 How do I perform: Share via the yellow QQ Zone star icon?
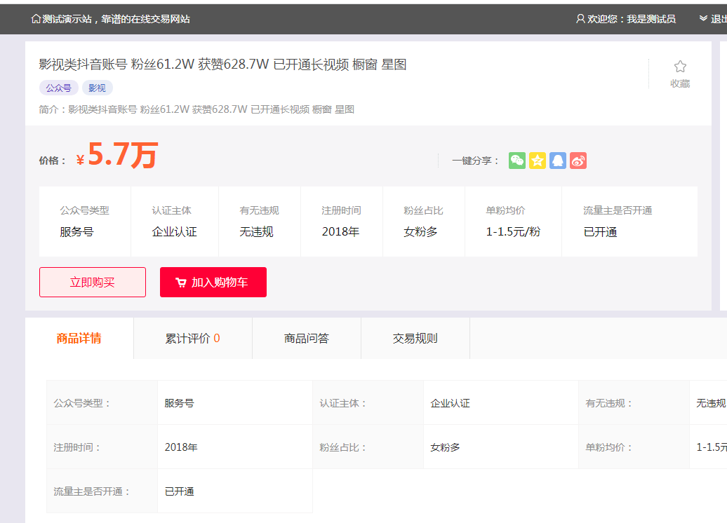(538, 161)
